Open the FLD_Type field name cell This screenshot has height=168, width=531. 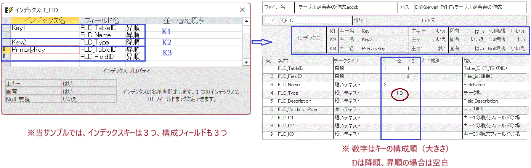point(102,42)
